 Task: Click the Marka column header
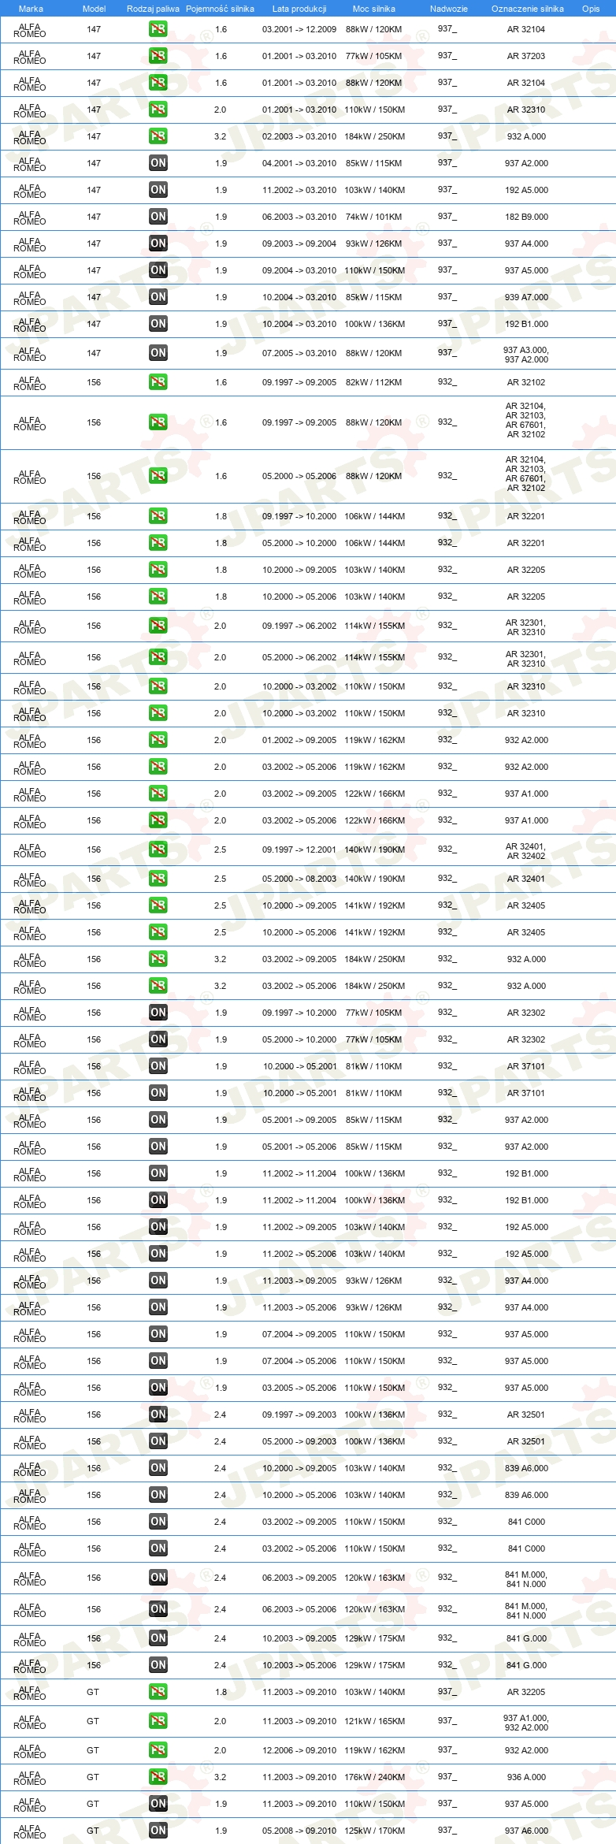coord(31,9)
